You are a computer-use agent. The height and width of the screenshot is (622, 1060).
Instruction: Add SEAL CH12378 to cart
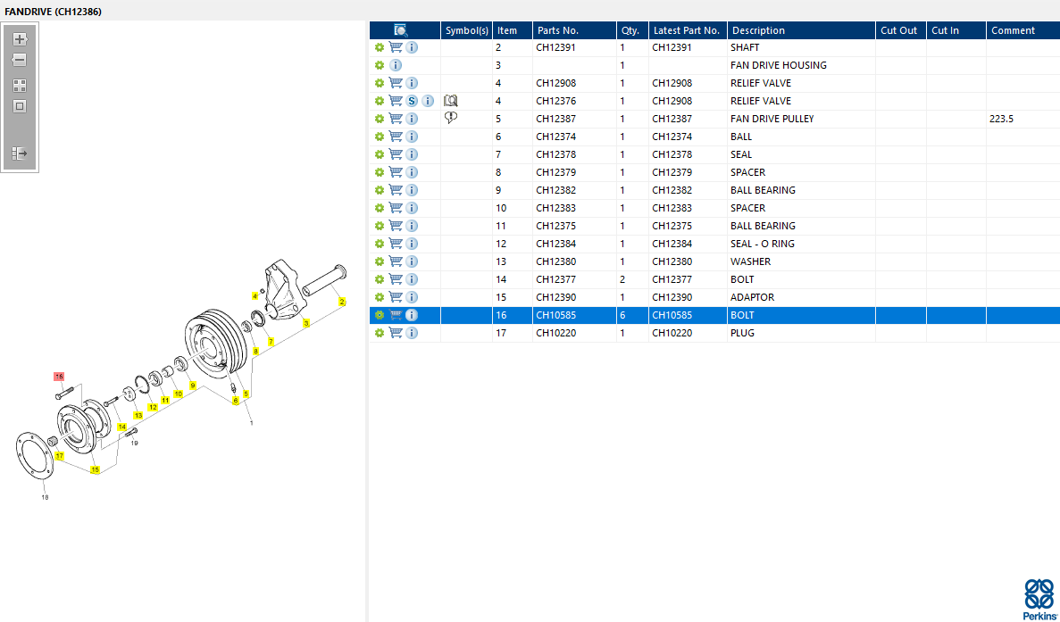coord(396,154)
